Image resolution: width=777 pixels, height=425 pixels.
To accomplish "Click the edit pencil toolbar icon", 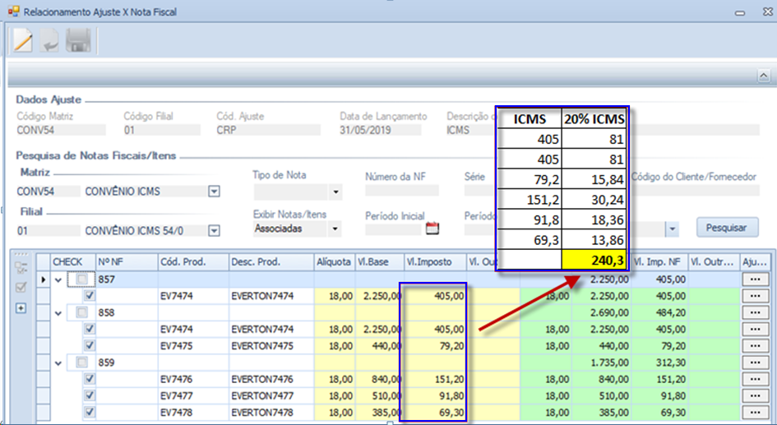I will (23, 40).
